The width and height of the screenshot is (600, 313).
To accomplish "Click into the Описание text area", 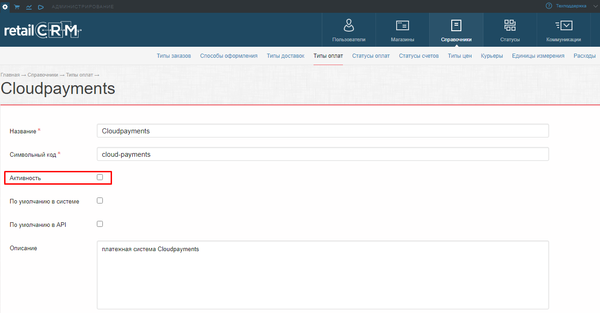I will [323, 275].
